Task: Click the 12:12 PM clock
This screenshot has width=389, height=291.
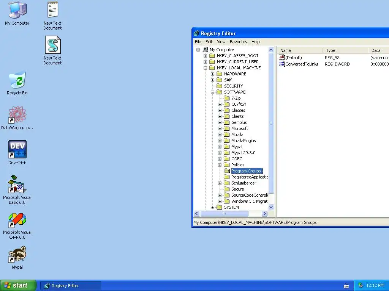Action: (x=375, y=286)
